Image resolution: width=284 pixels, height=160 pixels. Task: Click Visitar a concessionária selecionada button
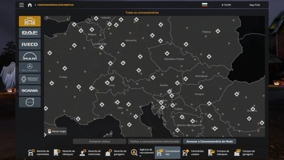155,141
